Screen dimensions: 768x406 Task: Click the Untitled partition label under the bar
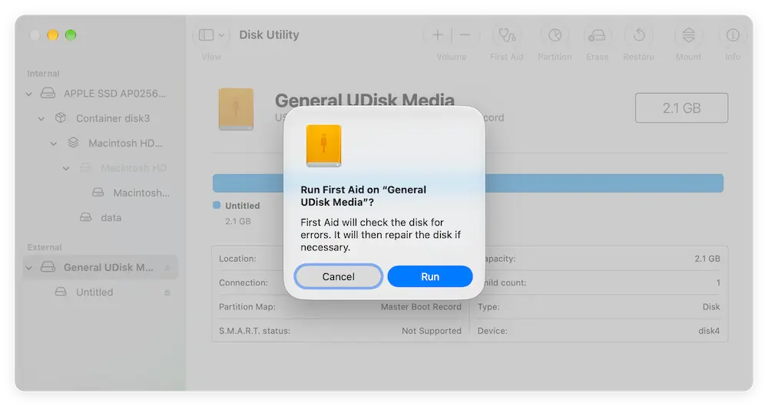coord(243,206)
